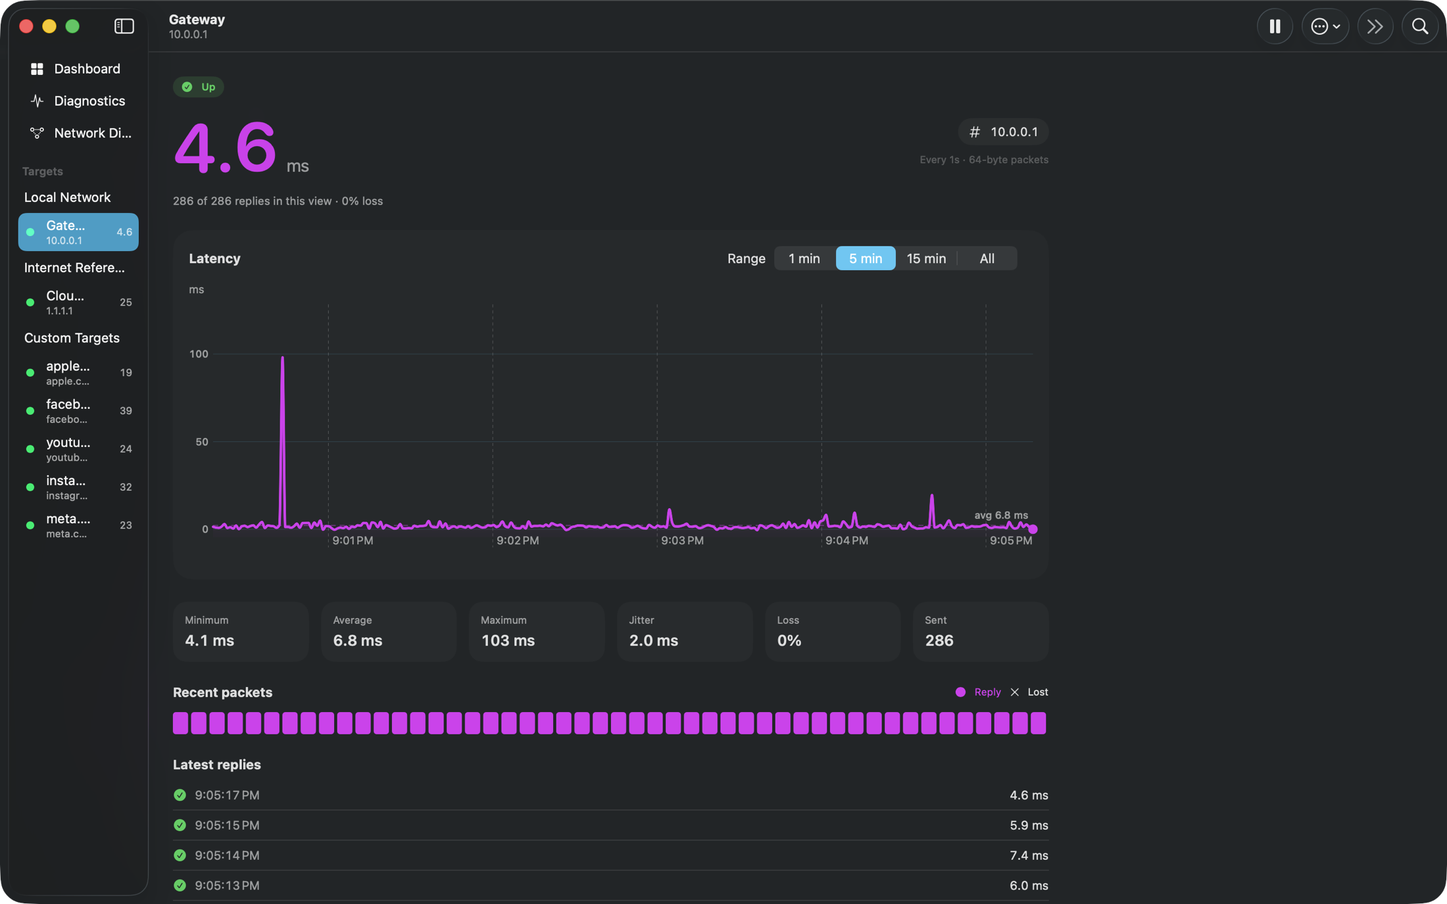Select the apple.com target
Viewport: 1447px width, 904px height.
click(78, 373)
